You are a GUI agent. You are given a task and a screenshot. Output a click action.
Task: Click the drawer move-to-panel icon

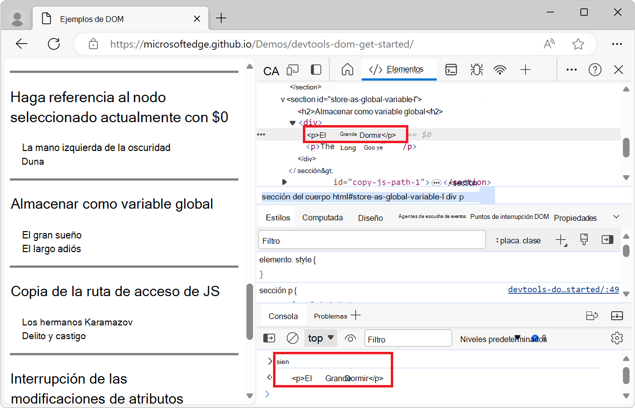point(592,316)
